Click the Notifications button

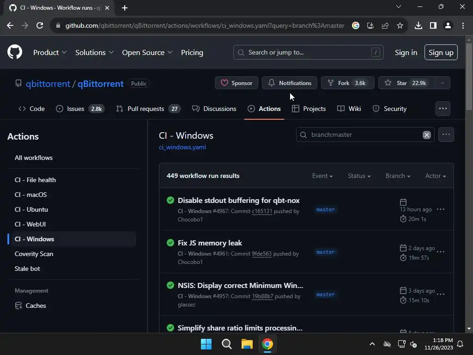(290, 83)
